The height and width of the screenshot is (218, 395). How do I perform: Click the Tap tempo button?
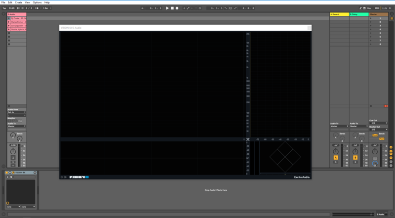click(x=4, y=8)
